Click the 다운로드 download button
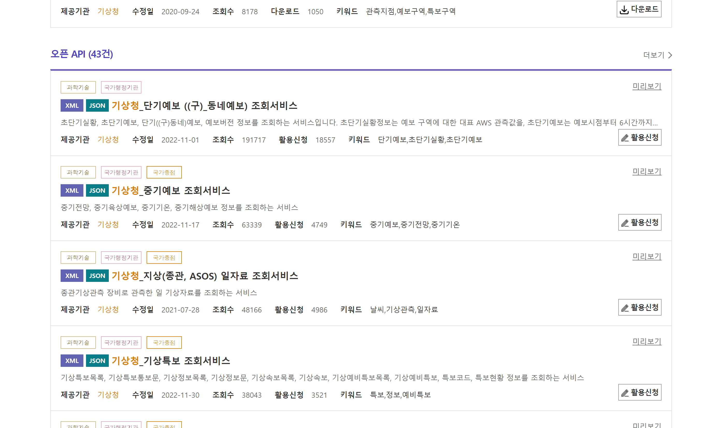This screenshot has height=428, width=718. click(x=639, y=9)
